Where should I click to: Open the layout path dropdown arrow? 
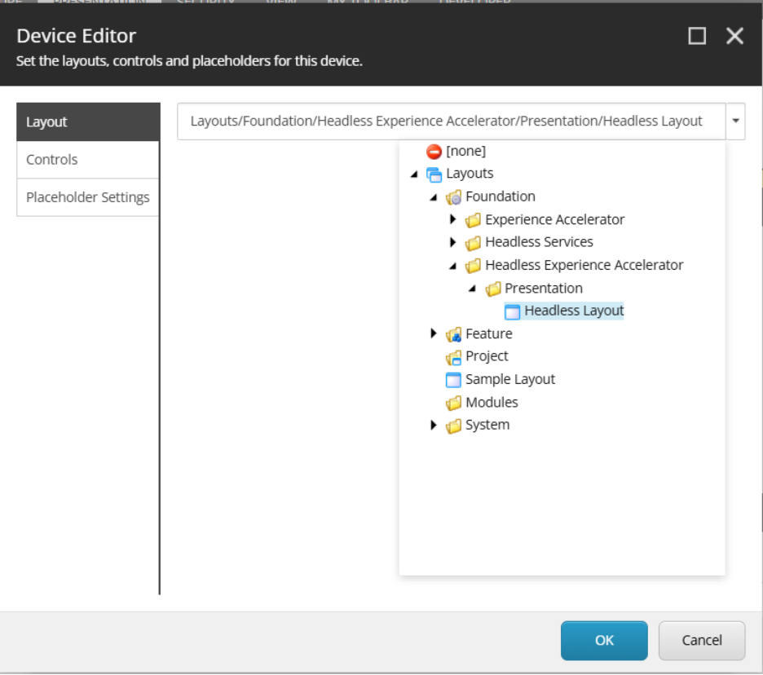click(735, 121)
